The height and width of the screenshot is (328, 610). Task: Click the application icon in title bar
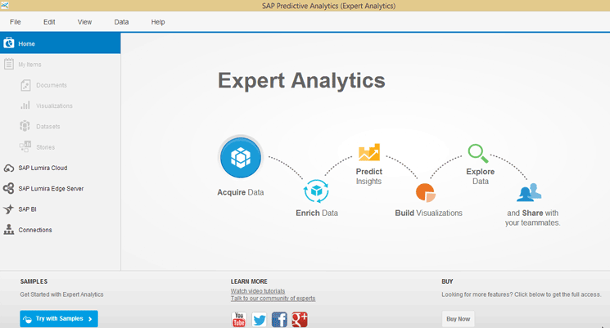[x=4, y=5]
